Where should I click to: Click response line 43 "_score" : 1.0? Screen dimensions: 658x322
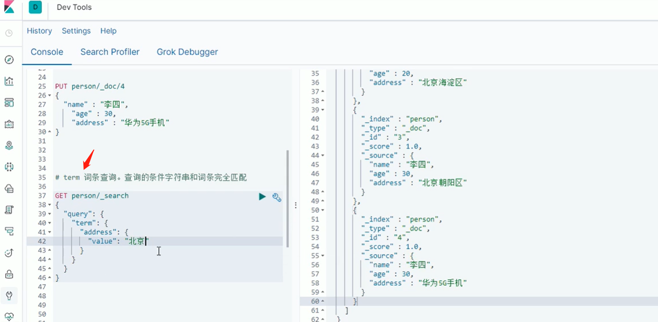pyautogui.click(x=391, y=146)
